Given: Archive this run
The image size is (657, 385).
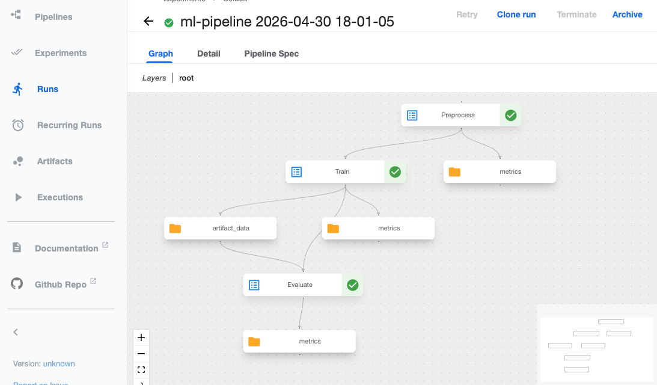Looking at the screenshot, I should click(628, 14).
